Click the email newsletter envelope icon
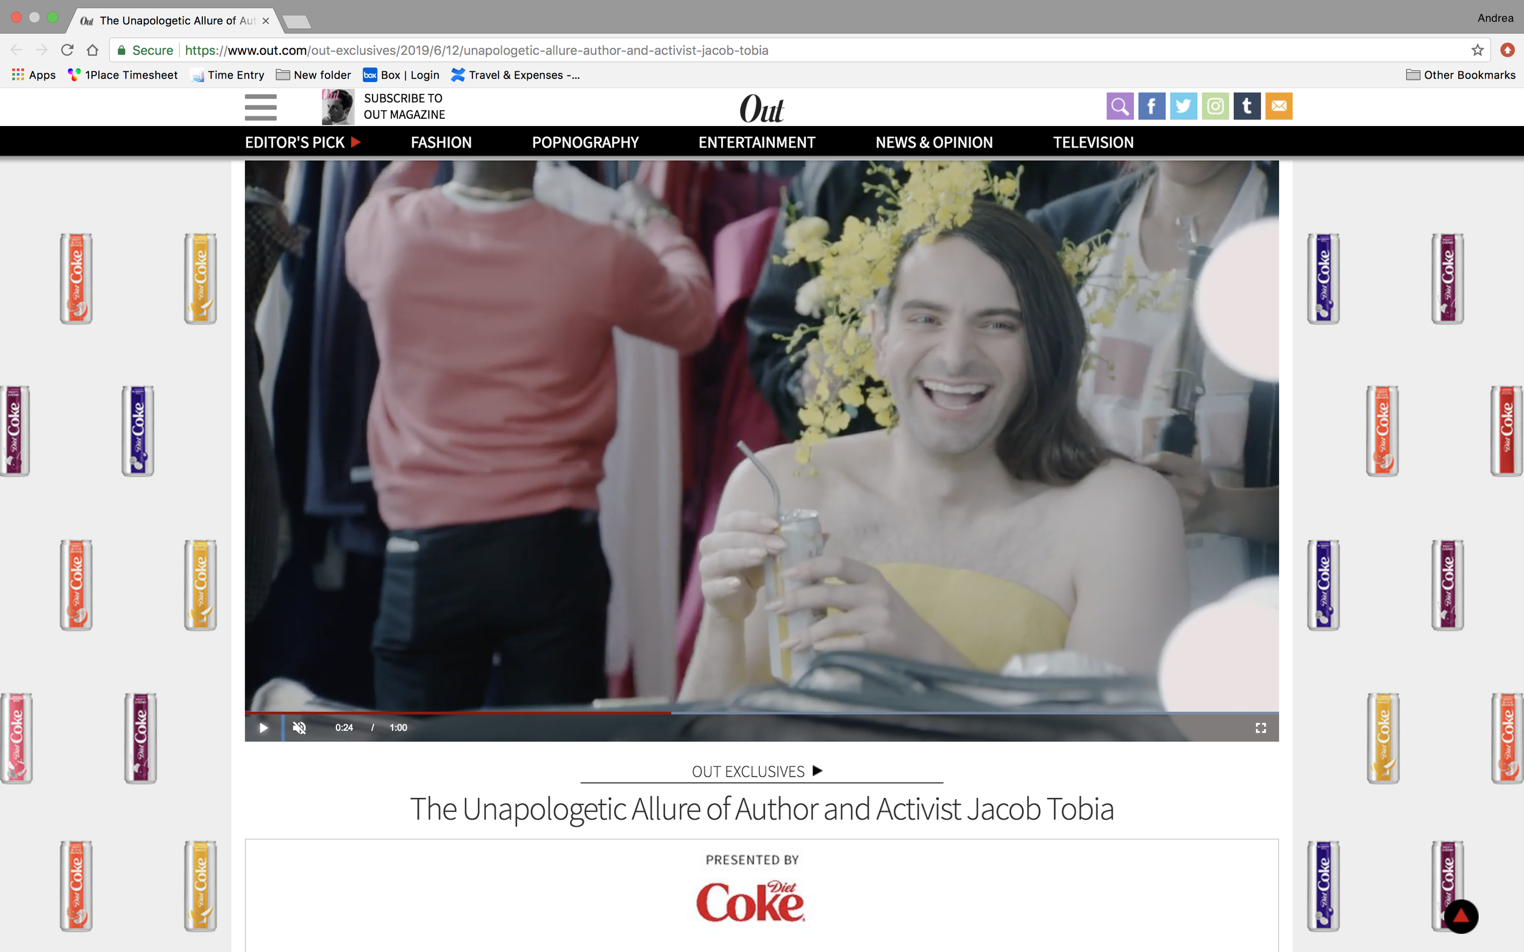Screen dimensions: 1524x952 coord(1278,106)
